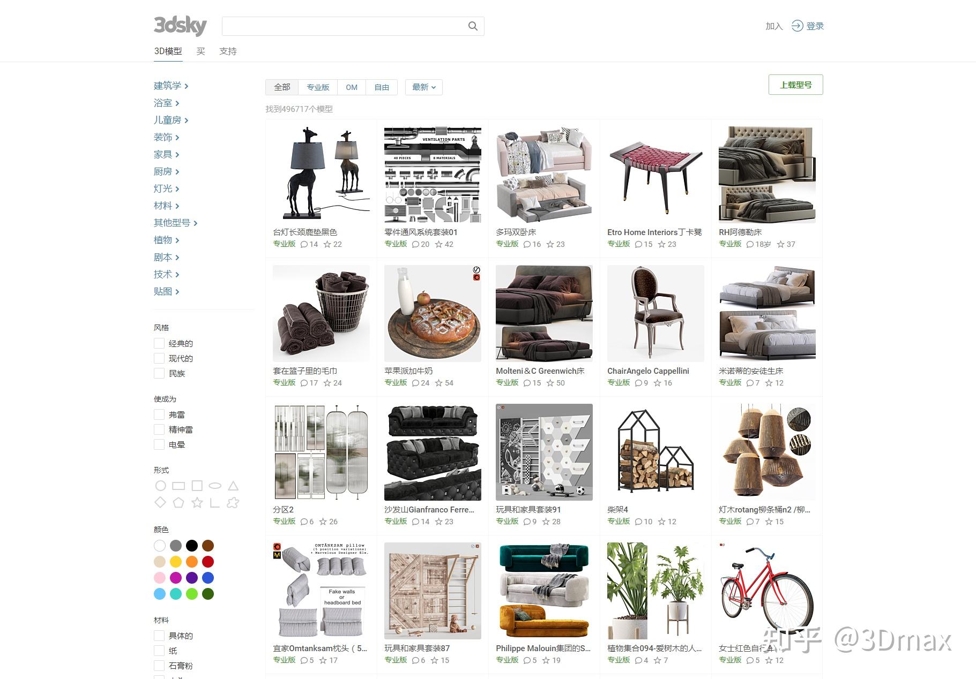
Task: Click the search magnifier icon
Action: (x=473, y=26)
